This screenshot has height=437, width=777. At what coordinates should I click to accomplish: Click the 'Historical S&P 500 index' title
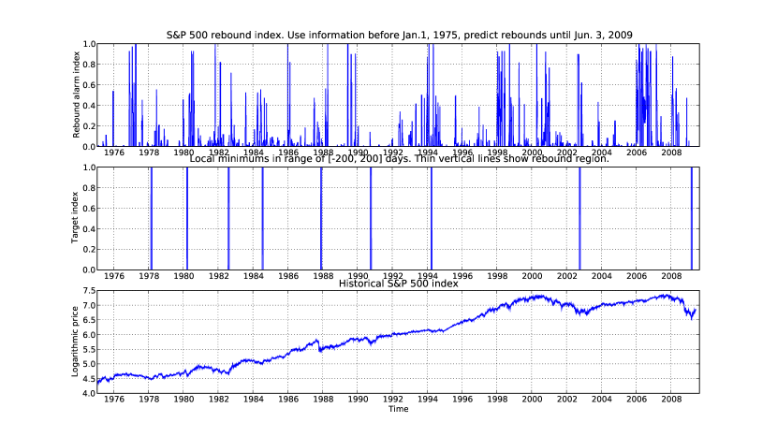coord(399,284)
